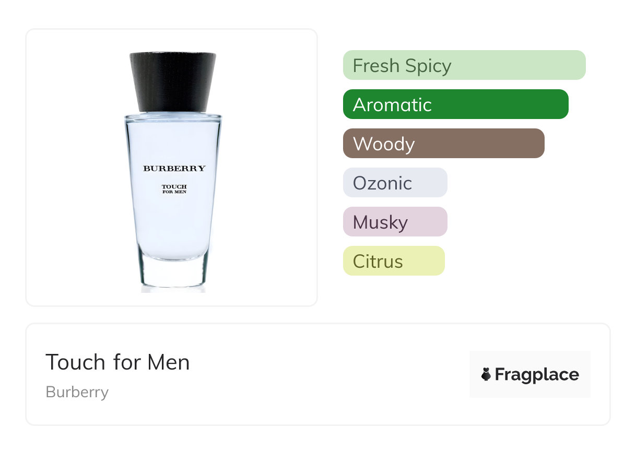This screenshot has height=451, width=636.
Task: Select the Citrus accord tag
Action: (394, 261)
